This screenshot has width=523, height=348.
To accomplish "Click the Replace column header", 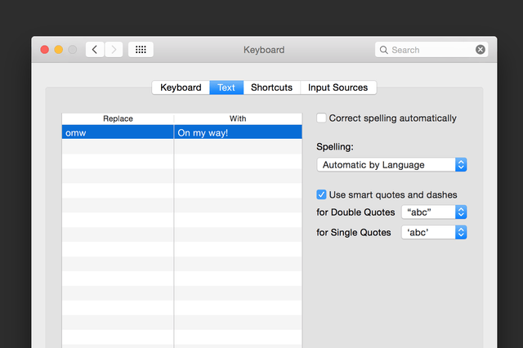I will click(118, 118).
